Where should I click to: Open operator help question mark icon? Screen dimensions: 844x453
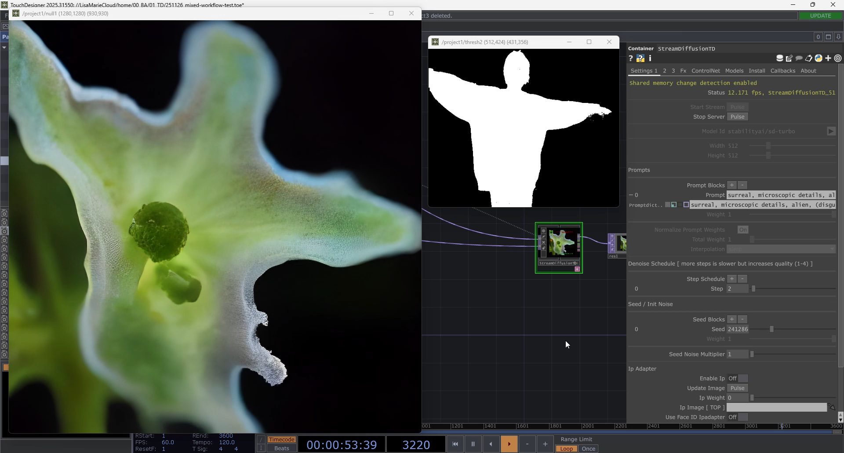(631, 58)
